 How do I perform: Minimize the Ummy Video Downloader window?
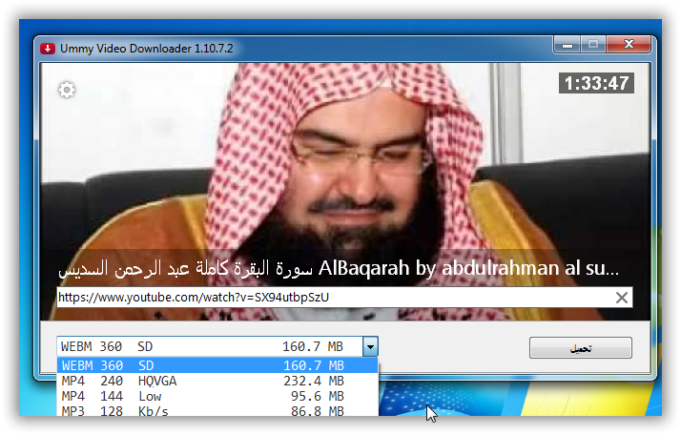[567, 44]
